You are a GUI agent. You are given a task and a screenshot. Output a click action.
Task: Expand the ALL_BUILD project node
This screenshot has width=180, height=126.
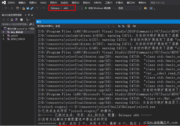tap(4, 32)
